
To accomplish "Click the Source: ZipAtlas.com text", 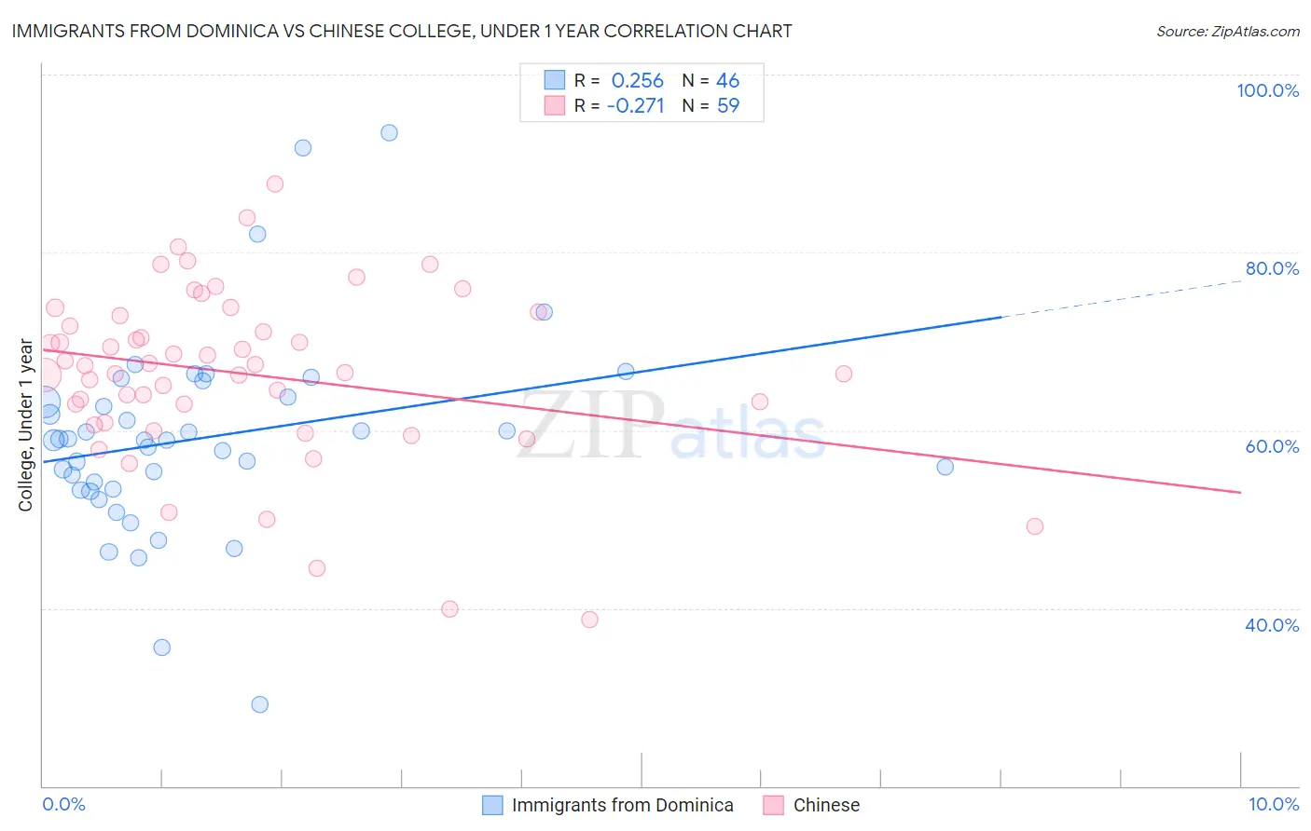I will pos(1228,31).
